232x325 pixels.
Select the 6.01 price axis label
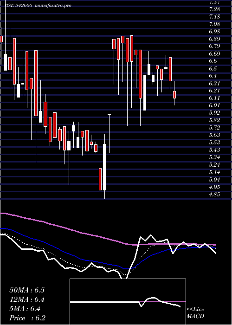tap(214, 105)
